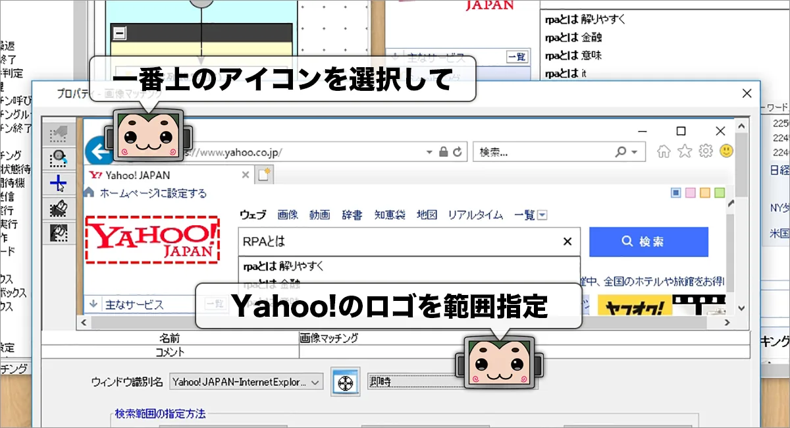Viewport: 790px width, 428px height.
Task: Close the Yahoo! JAPAN browser tab
Action: click(x=246, y=175)
